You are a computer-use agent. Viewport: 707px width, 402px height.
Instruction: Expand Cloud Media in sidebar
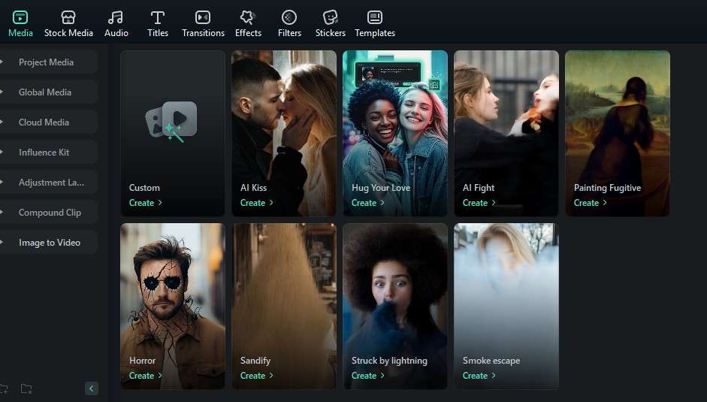(x=49, y=122)
